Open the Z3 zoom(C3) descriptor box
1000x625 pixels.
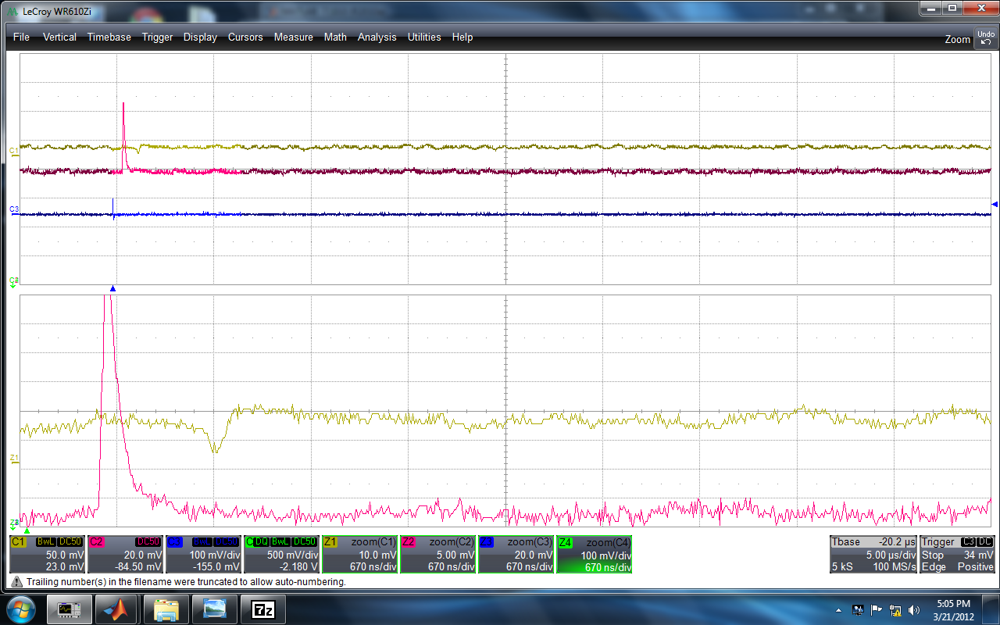[x=516, y=554]
